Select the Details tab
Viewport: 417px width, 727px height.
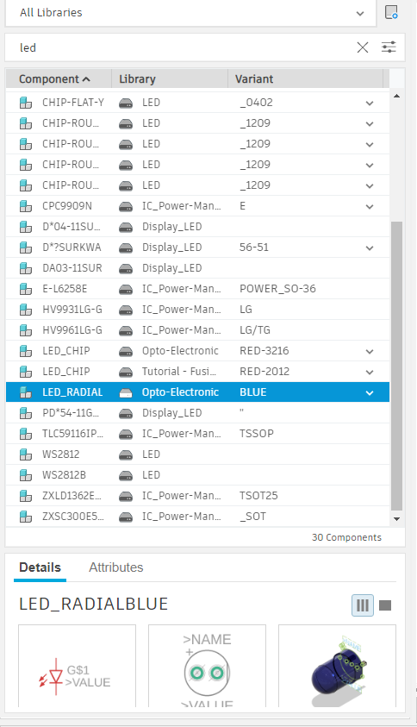(40, 567)
